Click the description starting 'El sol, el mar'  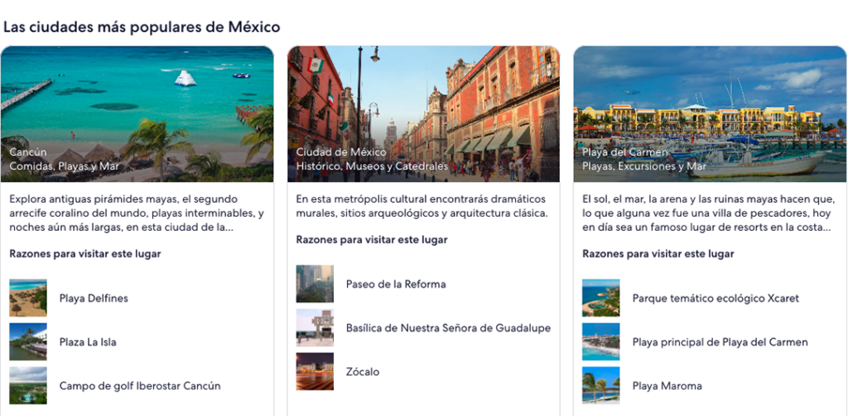point(709,213)
